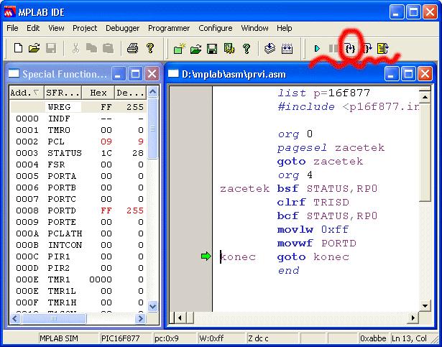The width and height of the screenshot is (442, 347).
Task: Open the Debugger menu
Action: 123,28
